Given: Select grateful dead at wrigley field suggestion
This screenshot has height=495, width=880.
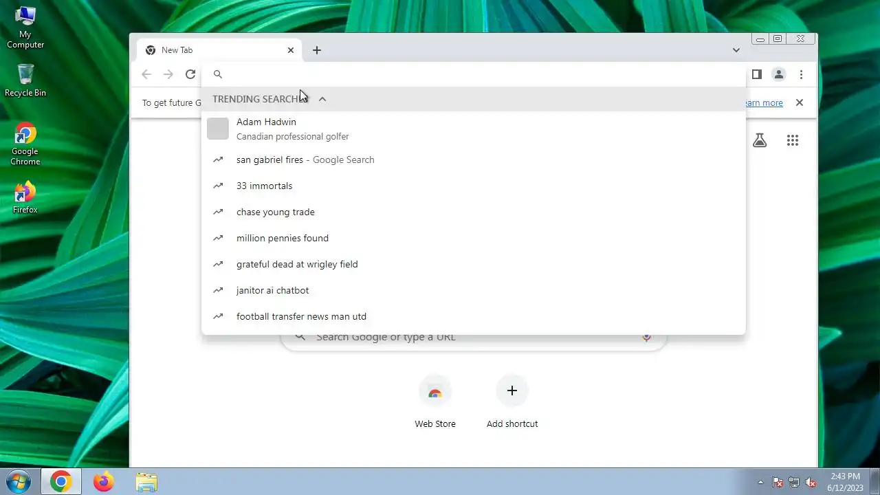Looking at the screenshot, I should click(474, 264).
